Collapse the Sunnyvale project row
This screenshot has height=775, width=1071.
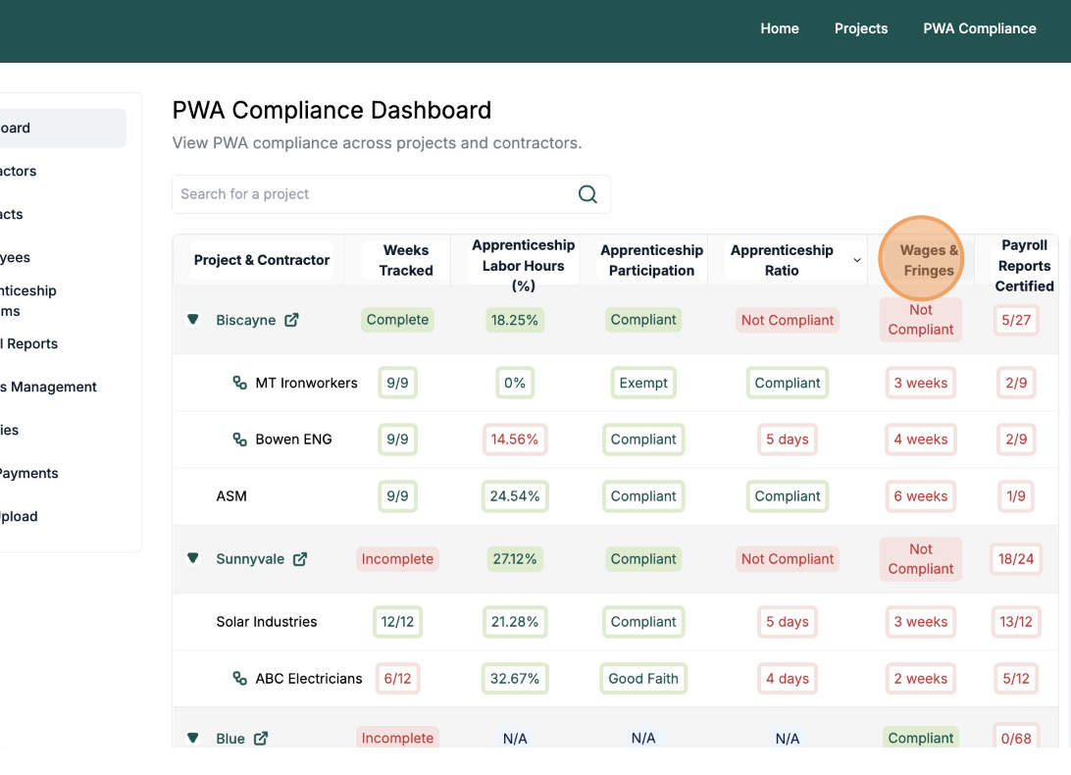(x=193, y=559)
